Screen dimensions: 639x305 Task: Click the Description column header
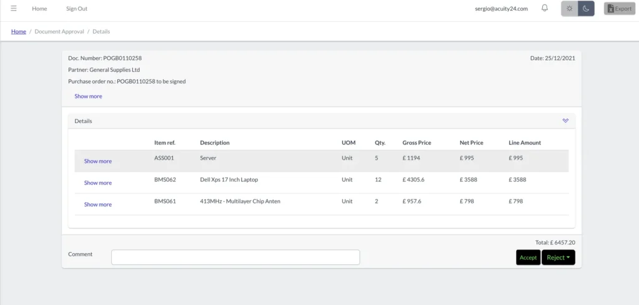pyautogui.click(x=215, y=143)
